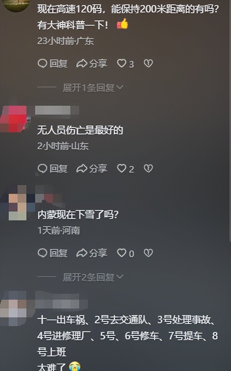Share the 无人员伤亡是最好的 comment

92,169
